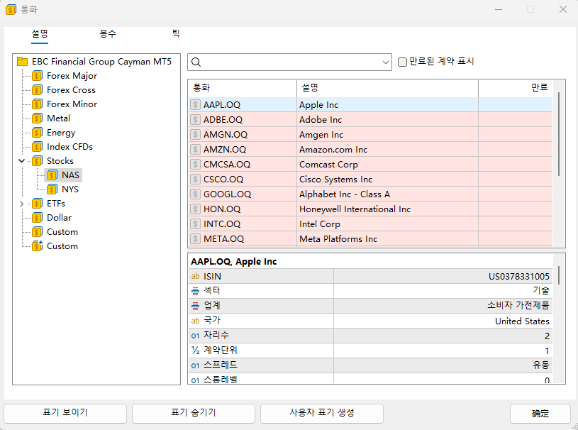This screenshot has width=578, height=430.
Task: Select the Intel Corp description cell
Action: (387, 224)
